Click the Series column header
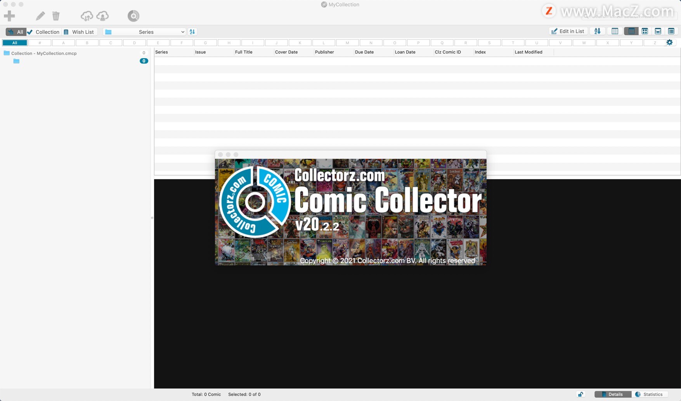The width and height of the screenshot is (681, 401). pyautogui.click(x=162, y=52)
